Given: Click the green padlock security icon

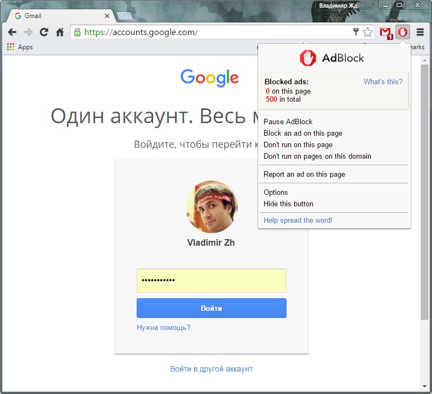Looking at the screenshot, I should click(78, 32).
